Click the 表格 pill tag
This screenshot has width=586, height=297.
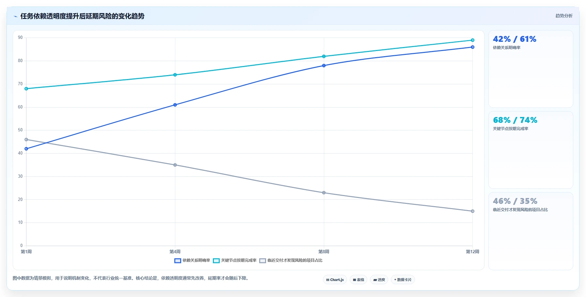[x=358, y=280]
